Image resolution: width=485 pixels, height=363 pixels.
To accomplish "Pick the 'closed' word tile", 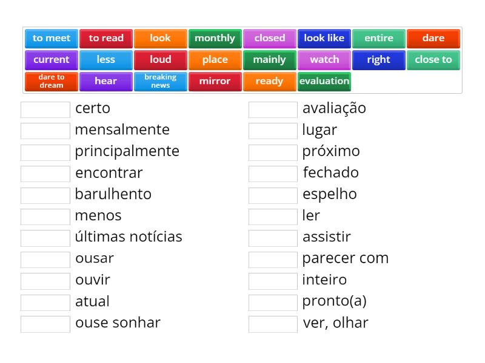I will coord(270,38).
